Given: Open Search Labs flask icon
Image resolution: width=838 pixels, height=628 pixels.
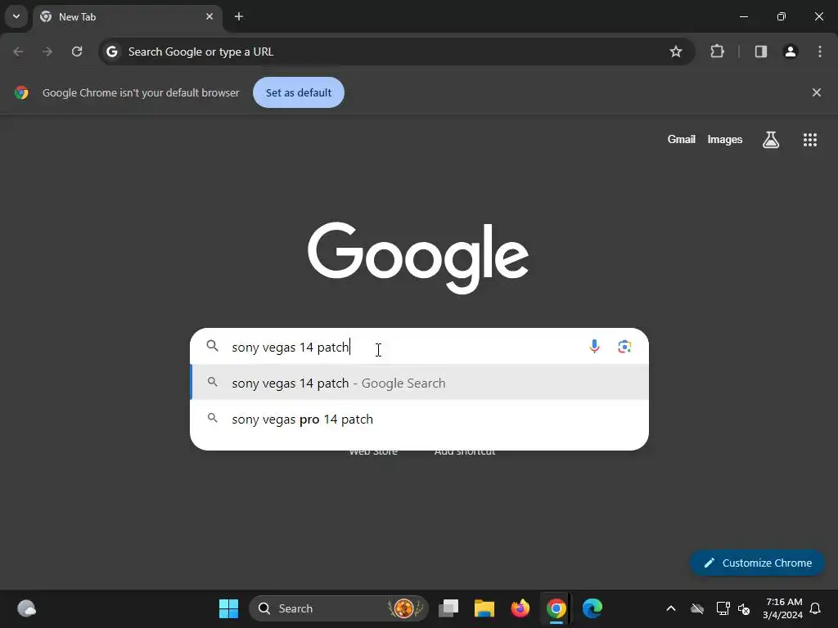Looking at the screenshot, I should (x=771, y=140).
